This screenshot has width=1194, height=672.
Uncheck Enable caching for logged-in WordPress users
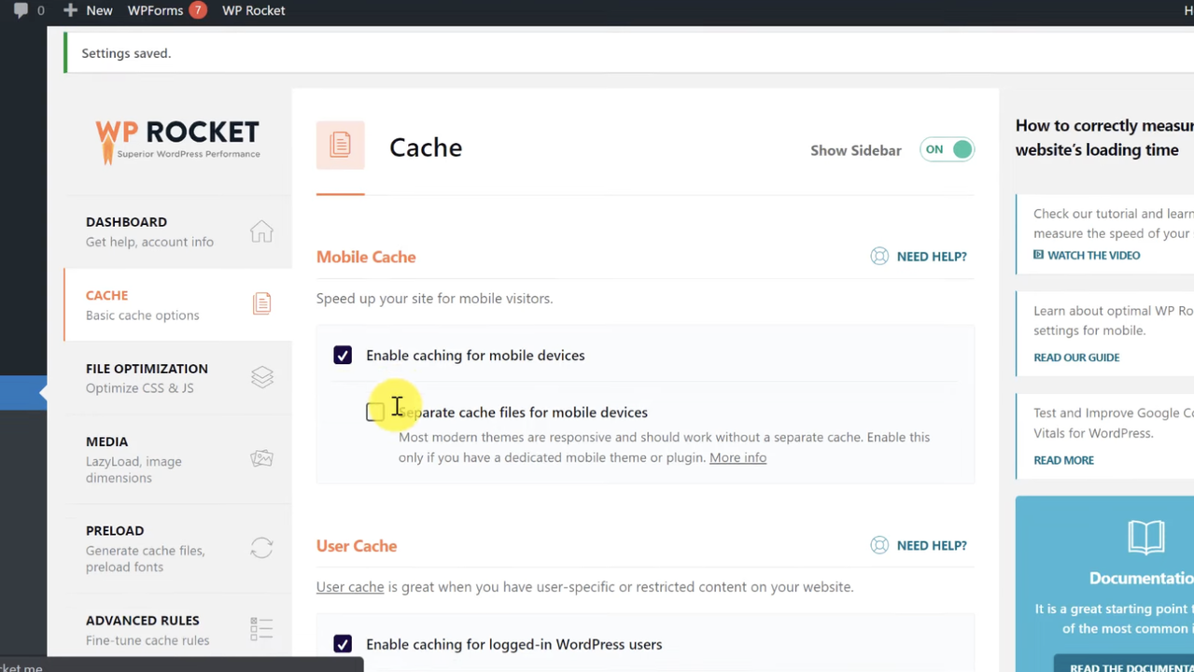click(x=343, y=644)
